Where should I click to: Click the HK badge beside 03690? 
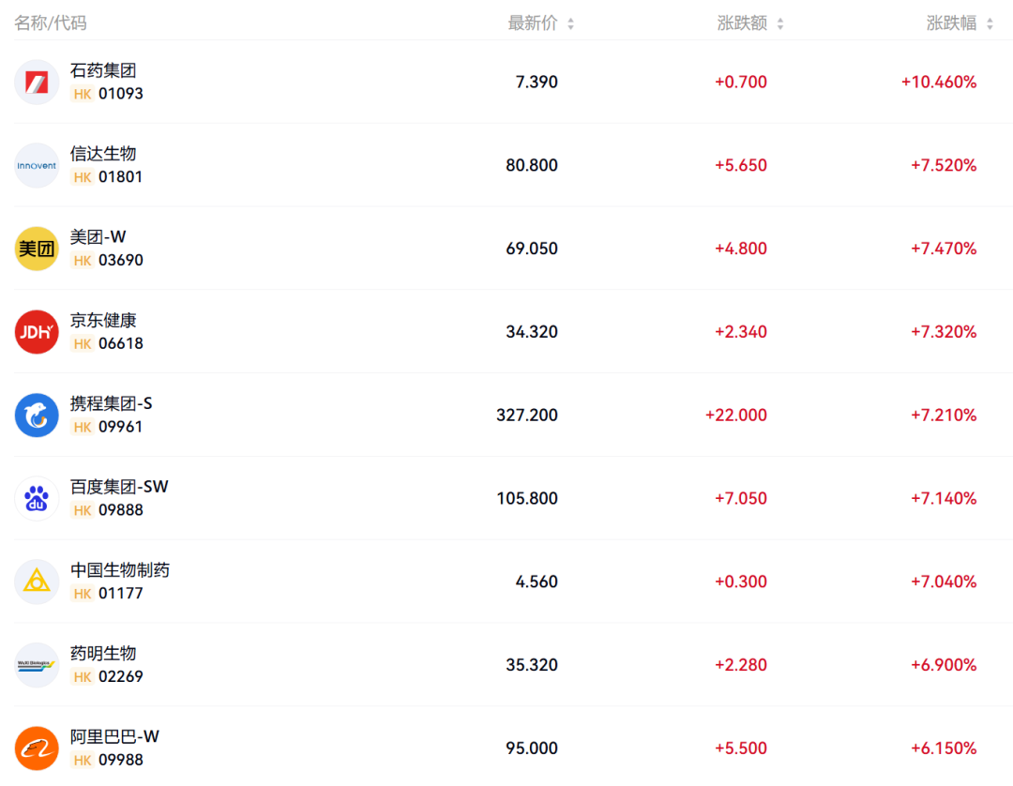(x=82, y=260)
